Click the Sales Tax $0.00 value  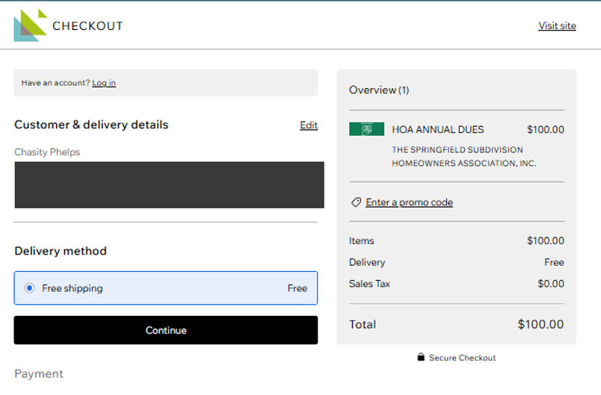[x=551, y=284]
